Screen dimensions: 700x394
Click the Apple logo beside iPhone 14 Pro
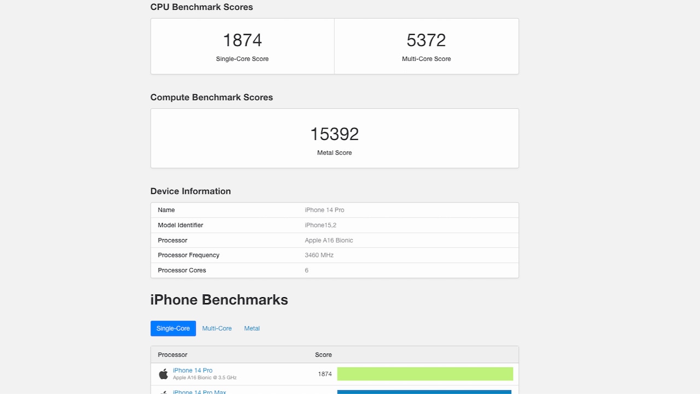pos(163,374)
